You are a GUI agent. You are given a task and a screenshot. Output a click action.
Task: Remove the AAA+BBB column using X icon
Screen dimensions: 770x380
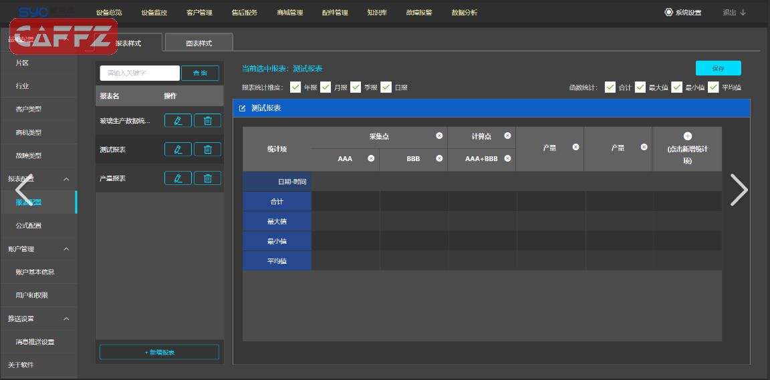[x=507, y=158]
